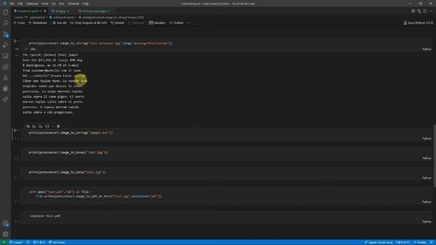Open the Extensions view
The width and height of the screenshot is (436, 245).
5,67
